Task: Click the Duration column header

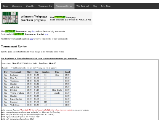Action: tap(46, 72)
